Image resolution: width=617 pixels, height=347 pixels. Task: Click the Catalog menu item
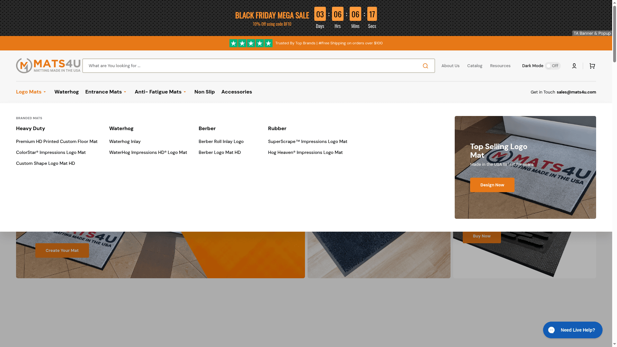pyautogui.click(x=475, y=66)
